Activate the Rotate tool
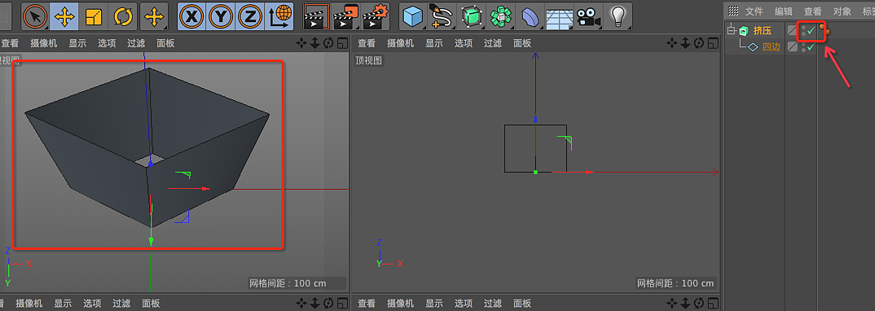This screenshot has width=875, height=311. [123, 17]
